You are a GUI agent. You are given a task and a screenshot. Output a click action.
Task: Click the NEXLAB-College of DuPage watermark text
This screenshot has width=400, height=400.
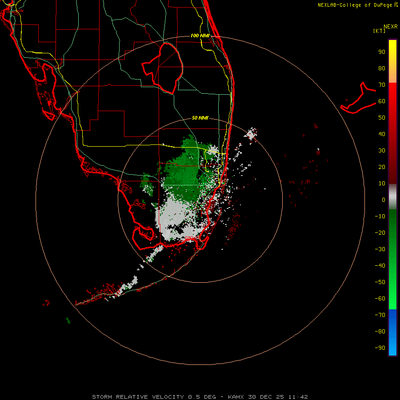click(355, 5)
